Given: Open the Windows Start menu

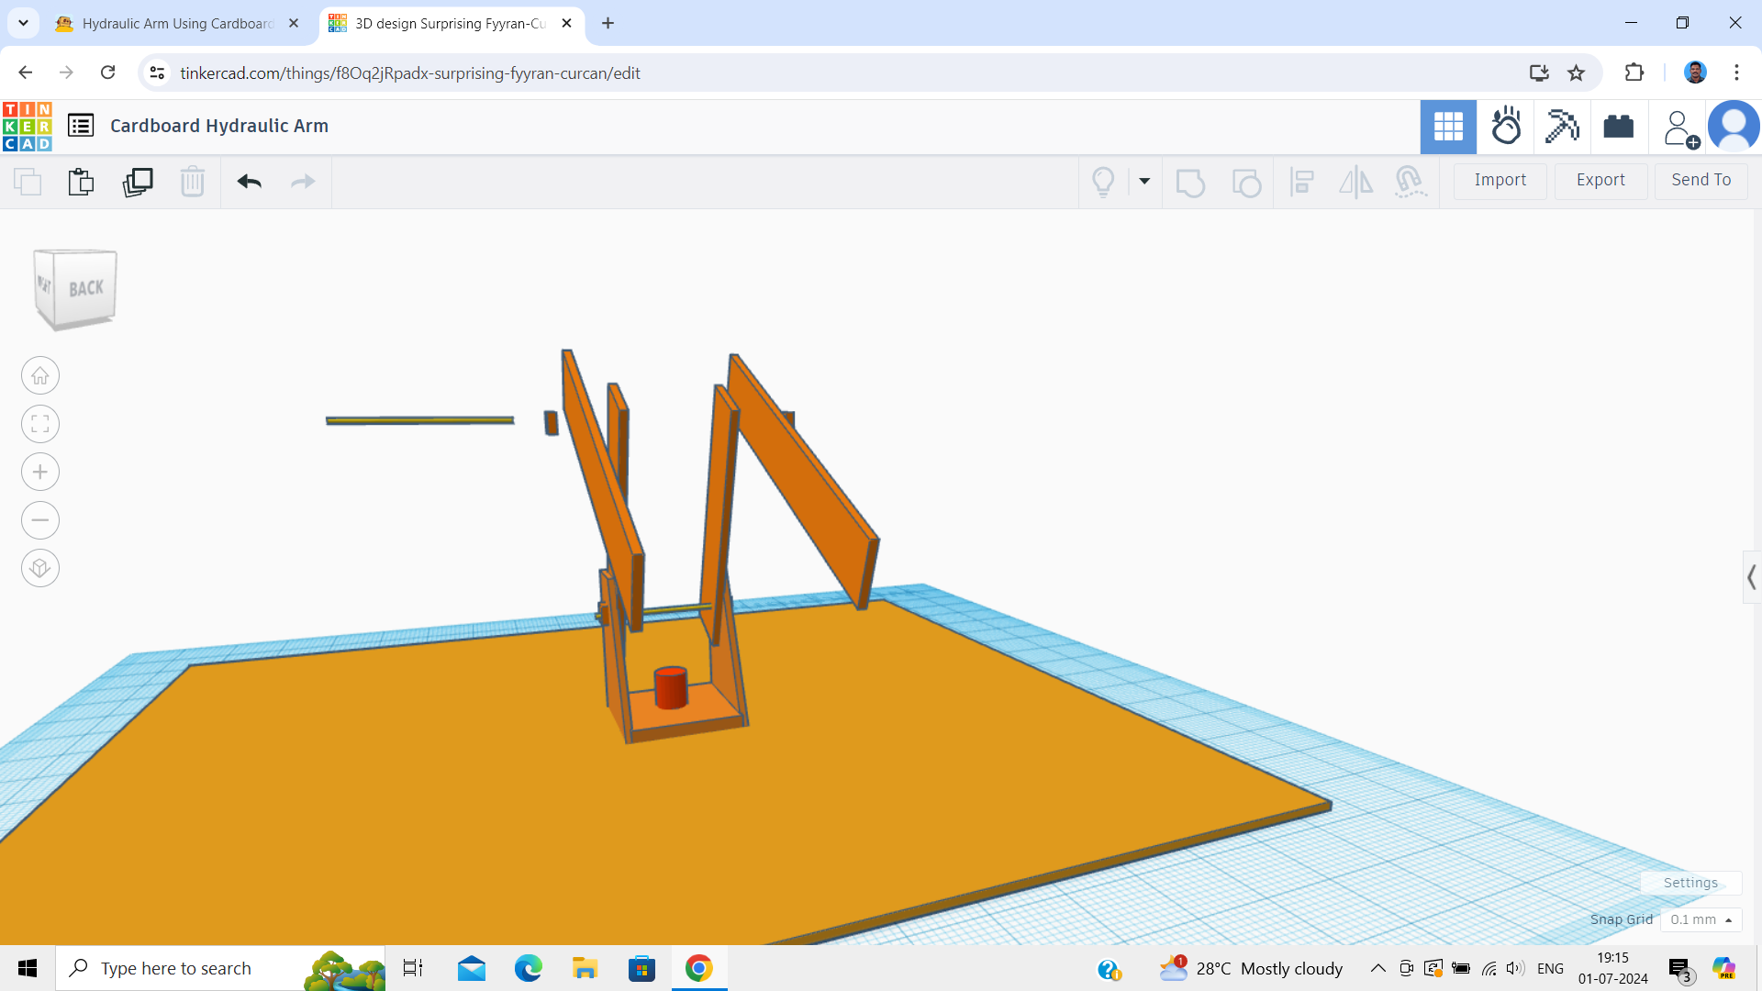Looking at the screenshot, I should [28, 968].
